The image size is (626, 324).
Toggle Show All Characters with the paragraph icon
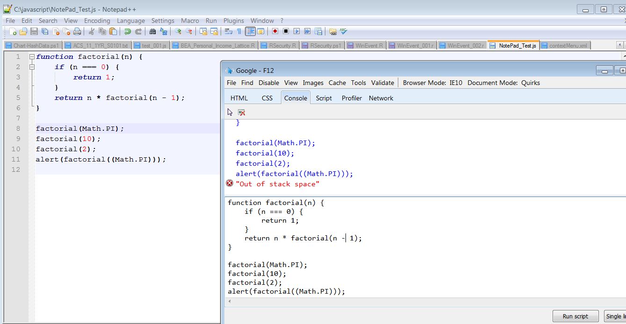(239, 31)
